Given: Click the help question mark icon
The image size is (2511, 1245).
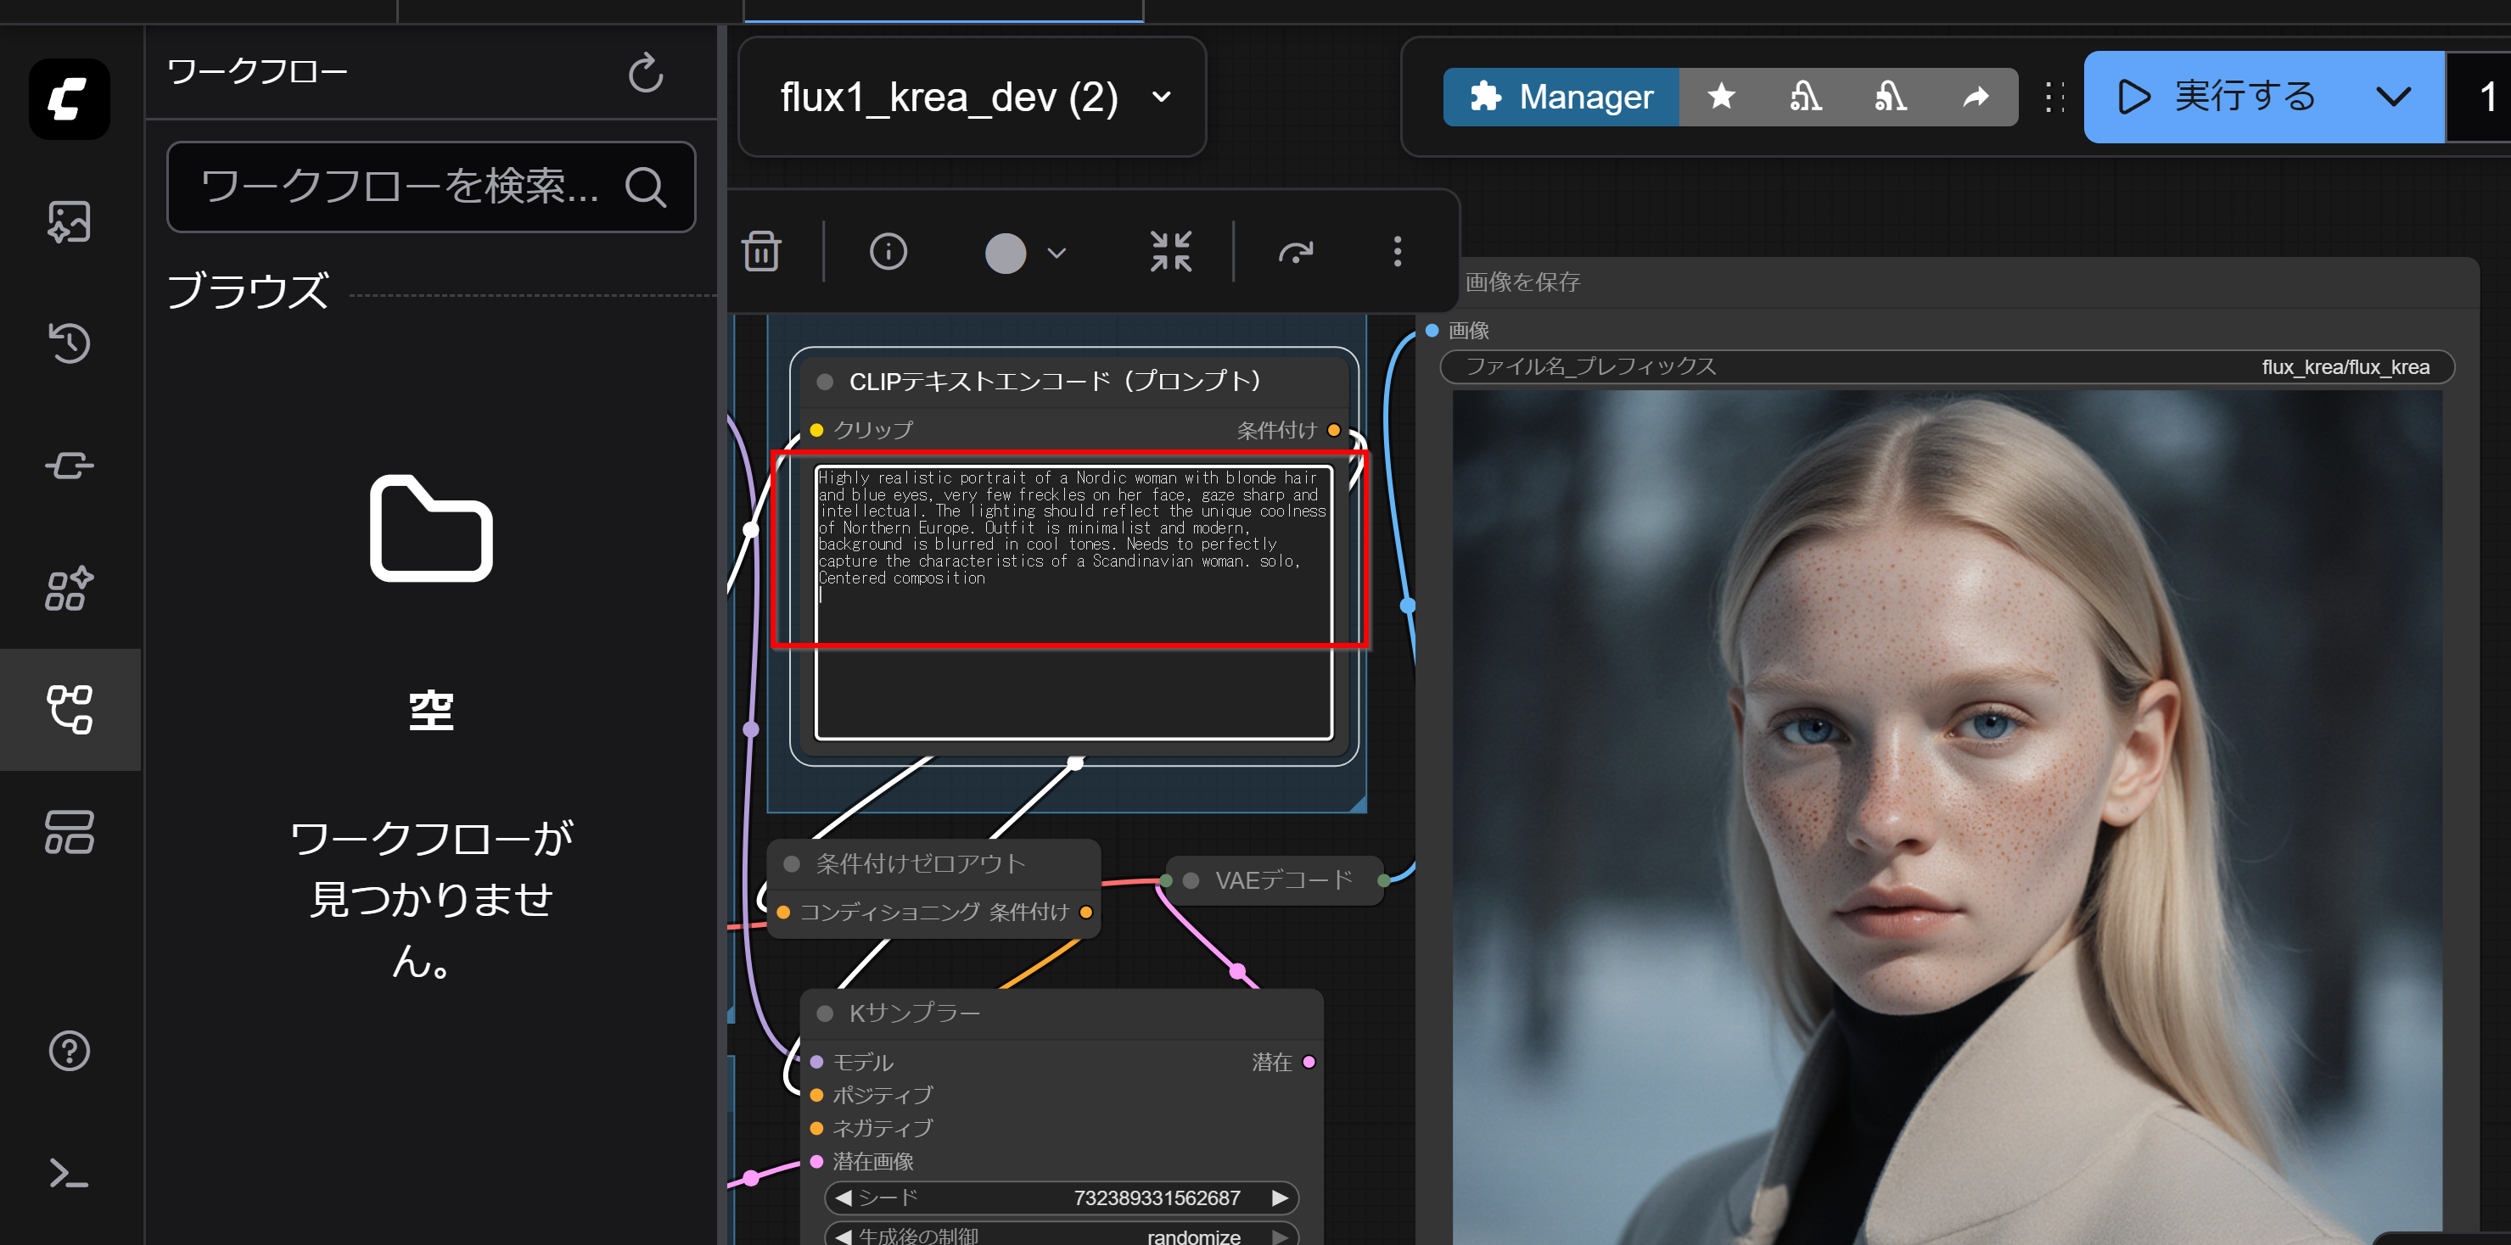Looking at the screenshot, I should click(x=70, y=1050).
